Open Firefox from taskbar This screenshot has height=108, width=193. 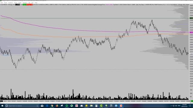point(57,106)
